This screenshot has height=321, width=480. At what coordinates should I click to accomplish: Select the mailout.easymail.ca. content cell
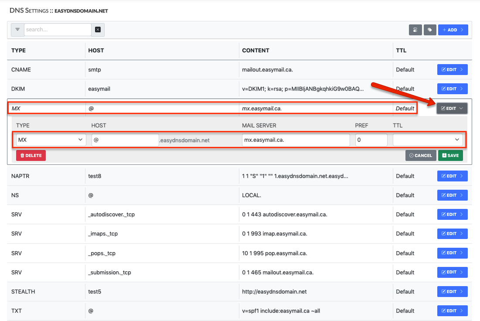(268, 69)
